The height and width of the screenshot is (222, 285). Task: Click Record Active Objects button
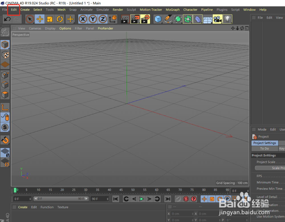tap(178, 199)
